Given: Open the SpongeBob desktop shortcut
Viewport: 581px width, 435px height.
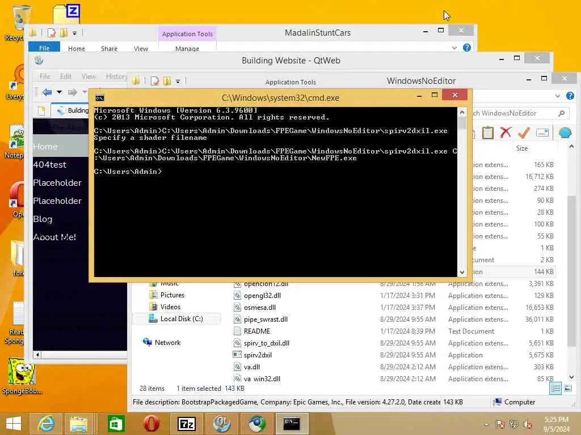Looking at the screenshot, I should pyautogui.click(x=22, y=376).
